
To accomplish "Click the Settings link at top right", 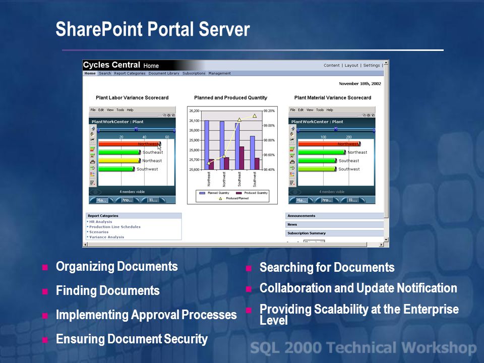I will [372, 66].
